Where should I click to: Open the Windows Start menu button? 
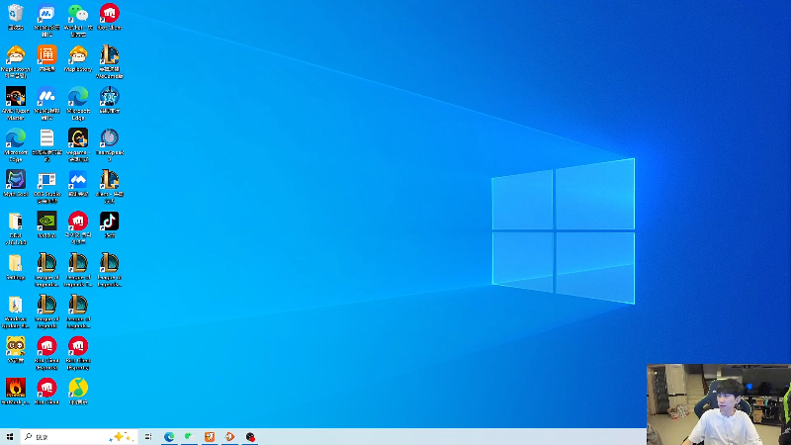click(x=10, y=437)
